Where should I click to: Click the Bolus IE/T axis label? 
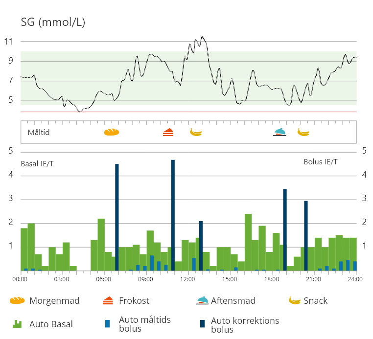point(321,162)
